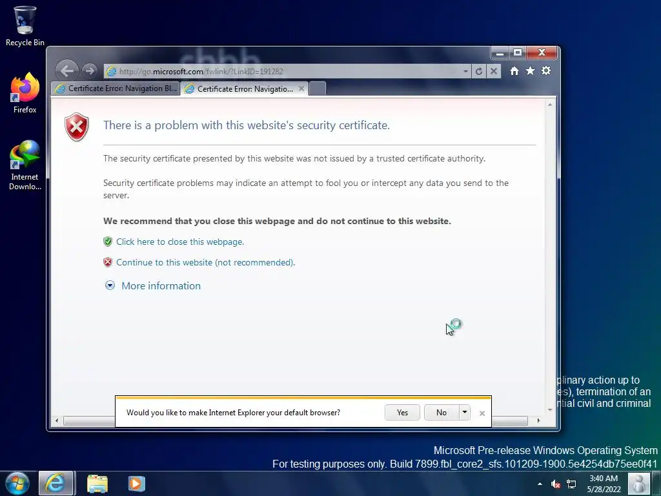Open the Recycle Bin desktop icon
This screenshot has height=496, width=661.
pyautogui.click(x=25, y=26)
